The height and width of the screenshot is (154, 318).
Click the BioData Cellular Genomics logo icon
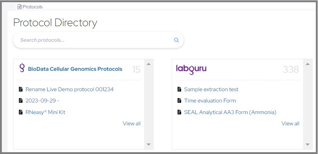pyautogui.click(x=22, y=68)
